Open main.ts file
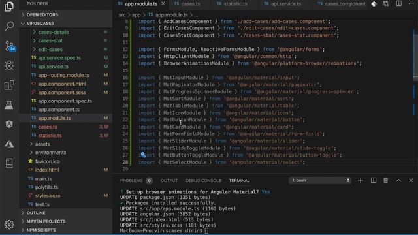 43,178
